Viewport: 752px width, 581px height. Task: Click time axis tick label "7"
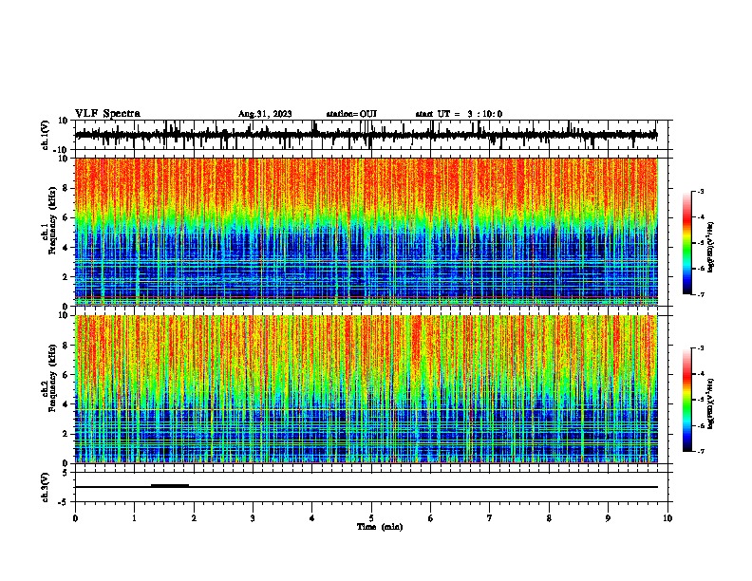(490, 518)
